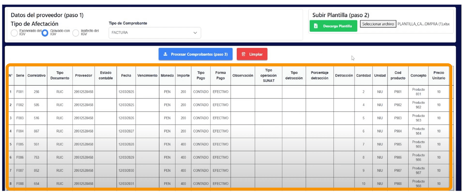Click the Estado contable column header

click(x=106, y=76)
